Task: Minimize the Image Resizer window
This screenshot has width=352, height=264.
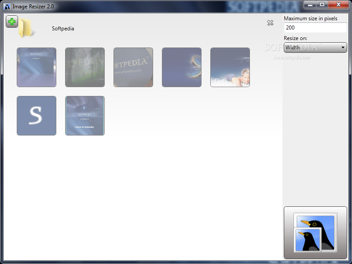Action: pyautogui.click(x=310, y=5)
